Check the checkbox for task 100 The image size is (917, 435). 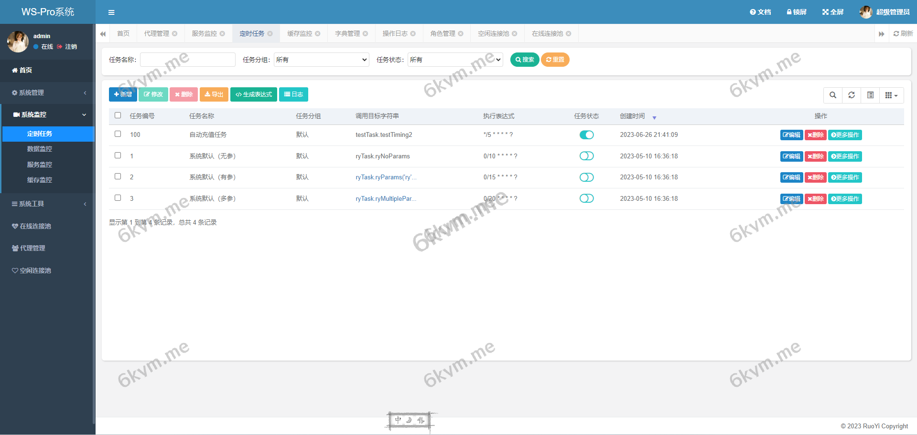118,134
